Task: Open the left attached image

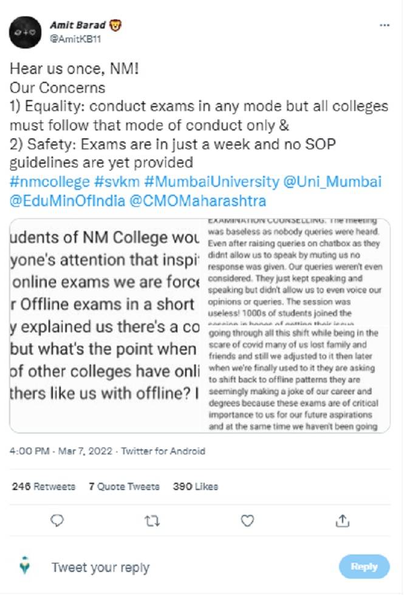Action: (x=105, y=326)
